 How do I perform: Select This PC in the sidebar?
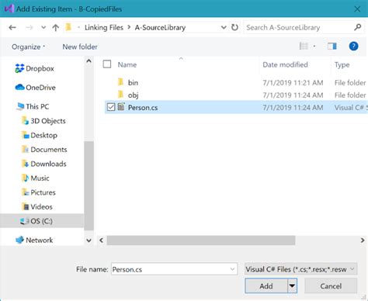coord(33,106)
